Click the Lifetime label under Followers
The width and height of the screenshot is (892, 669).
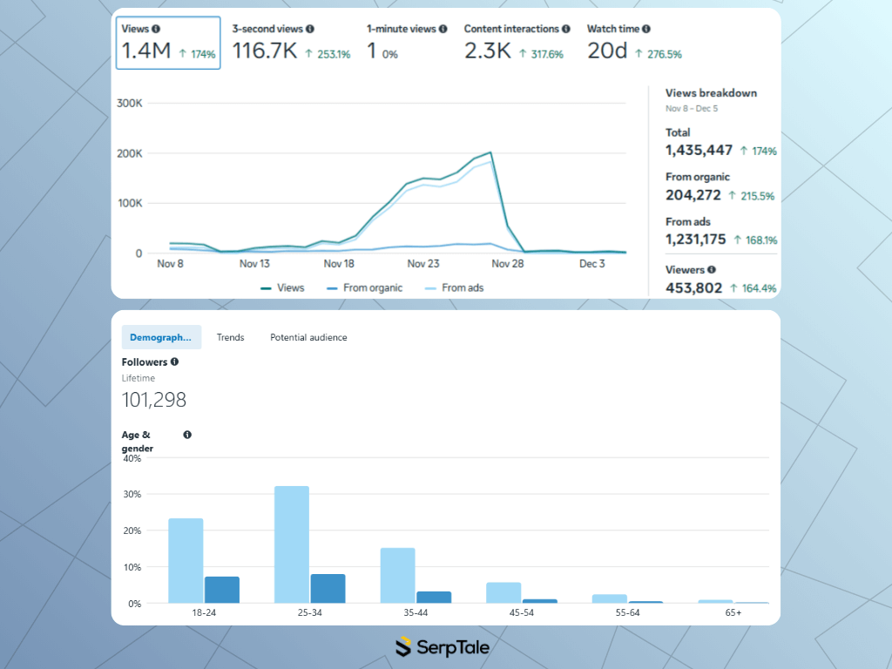pos(139,378)
